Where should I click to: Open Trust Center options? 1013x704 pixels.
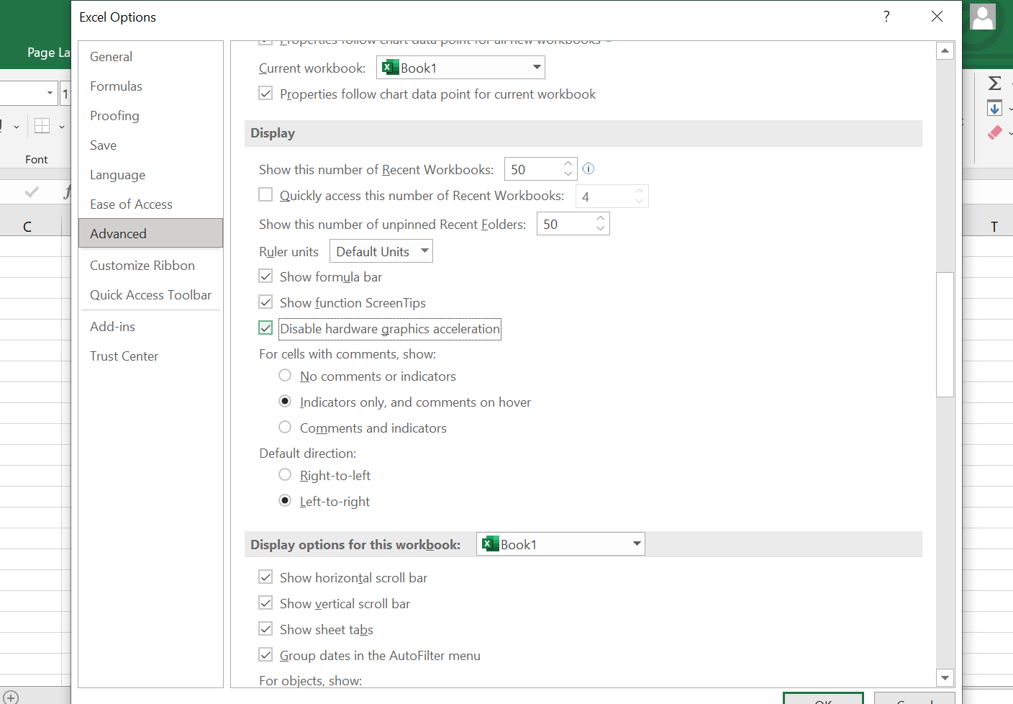point(150,356)
